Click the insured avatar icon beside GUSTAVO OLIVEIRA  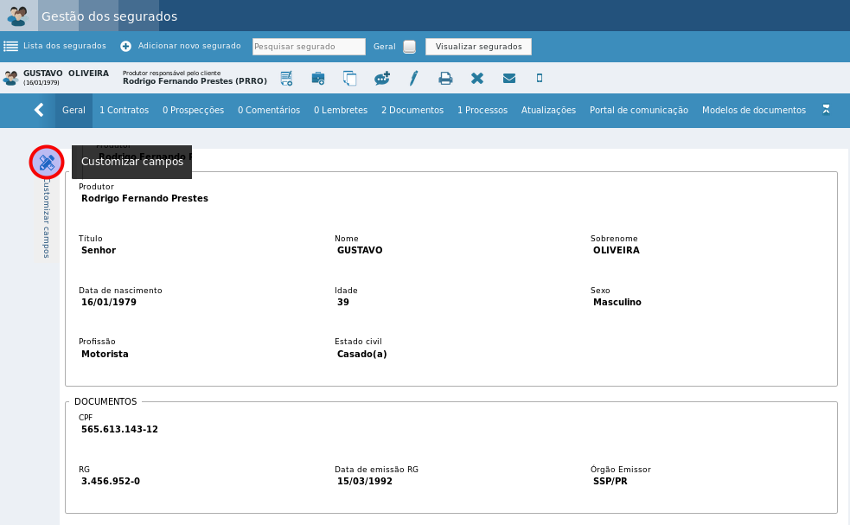[11, 78]
